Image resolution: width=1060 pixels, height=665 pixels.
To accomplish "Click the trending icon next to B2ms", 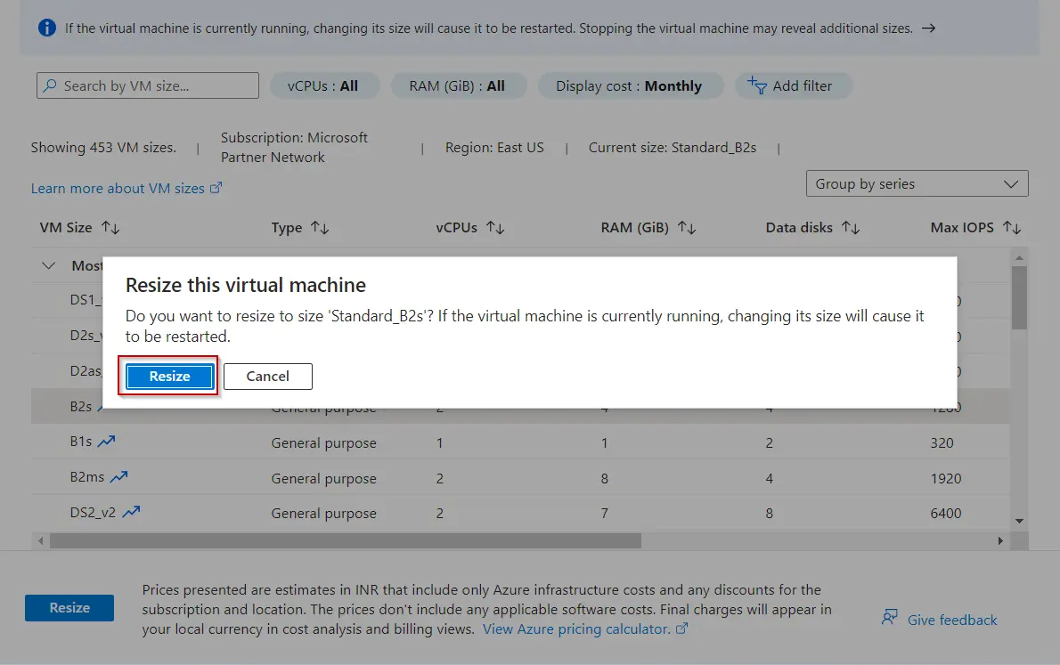I will pyautogui.click(x=118, y=477).
